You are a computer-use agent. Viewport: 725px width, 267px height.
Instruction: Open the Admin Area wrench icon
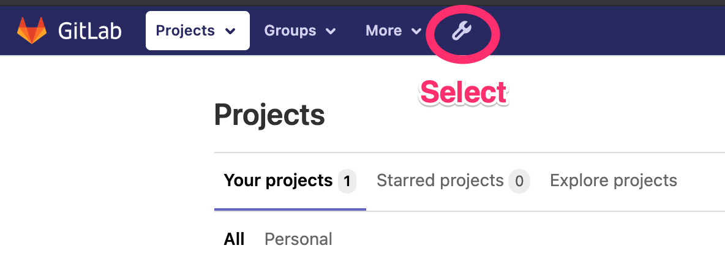point(462,31)
